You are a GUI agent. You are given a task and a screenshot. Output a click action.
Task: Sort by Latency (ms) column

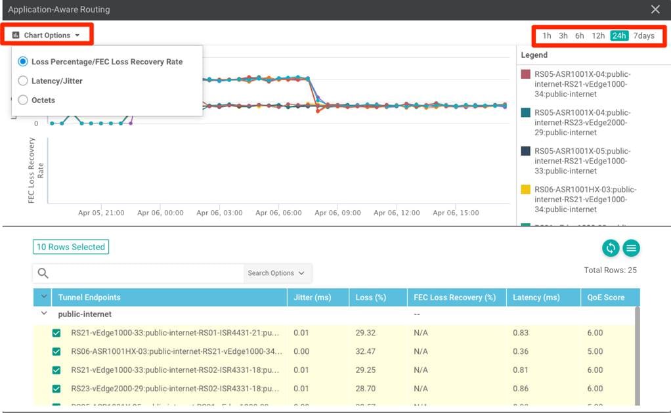[x=536, y=297]
